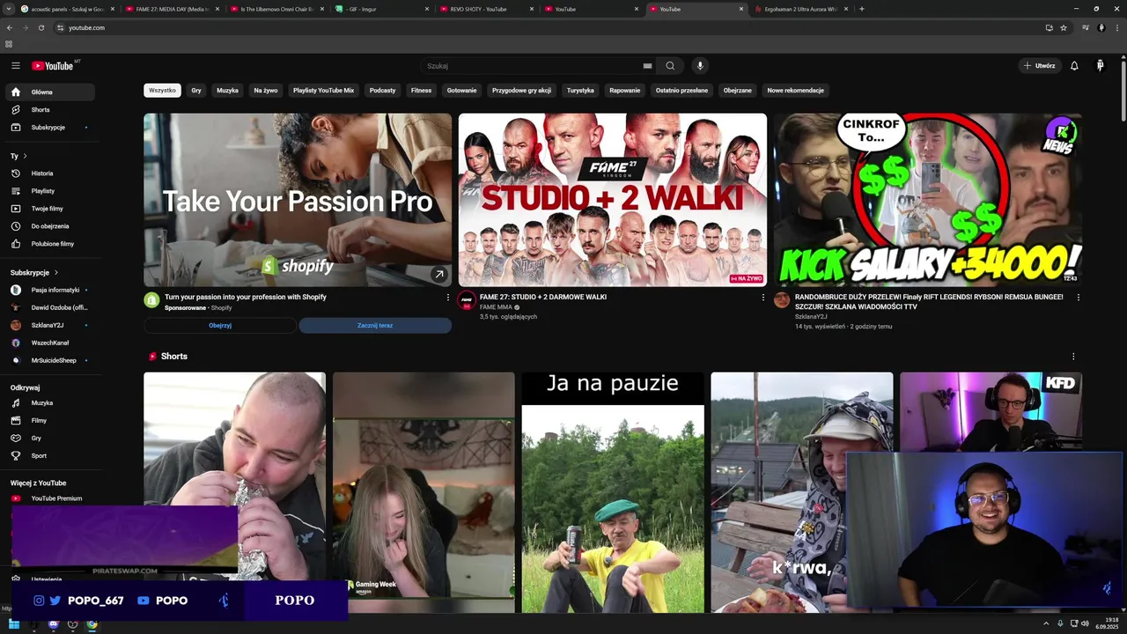Select the Gry filter chip

pyautogui.click(x=196, y=90)
